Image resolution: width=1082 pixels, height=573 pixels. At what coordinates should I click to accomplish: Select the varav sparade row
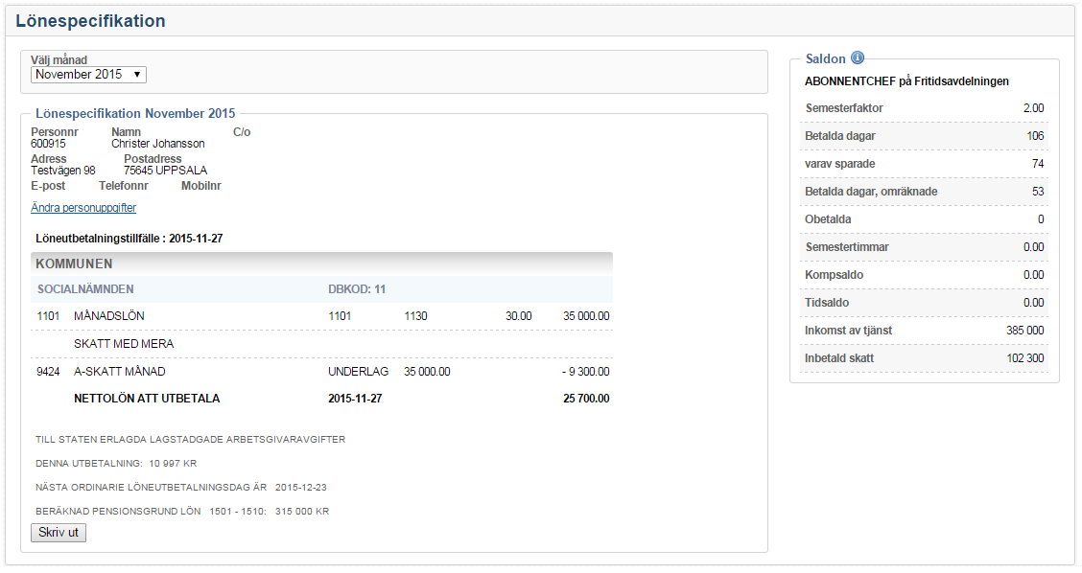pos(924,164)
